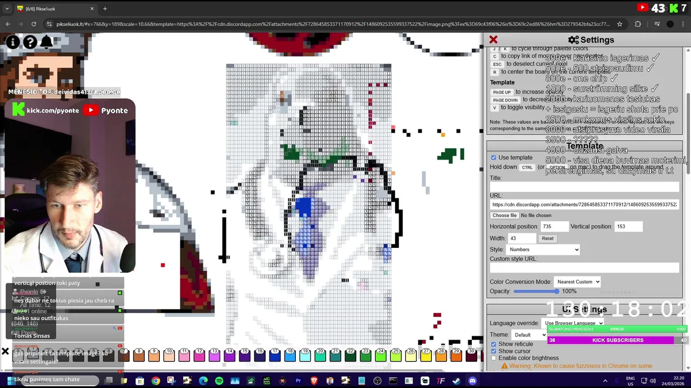Click the Choose file button
The image size is (691, 388).
[x=504, y=216]
